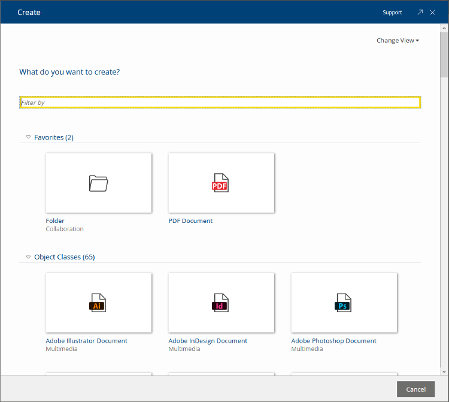449x402 pixels.
Task: Click Multimedia label under Adobe Photoshop Document
Action: click(x=307, y=349)
